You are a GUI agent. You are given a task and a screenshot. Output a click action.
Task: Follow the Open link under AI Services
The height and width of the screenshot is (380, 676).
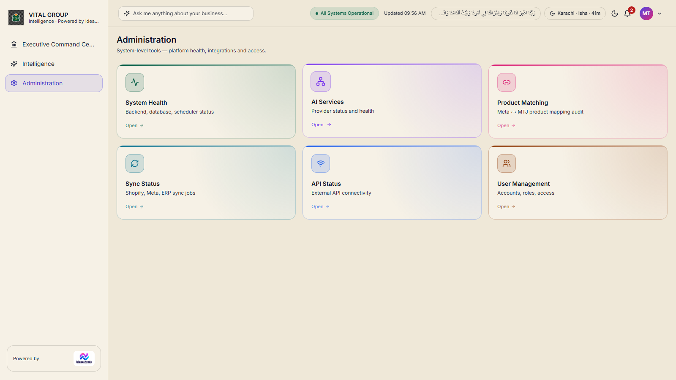[321, 125]
